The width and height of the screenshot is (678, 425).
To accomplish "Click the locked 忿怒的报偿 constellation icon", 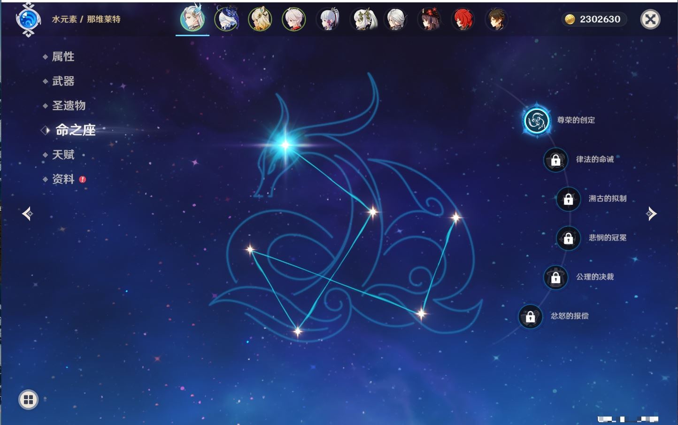I will point(530,317).
